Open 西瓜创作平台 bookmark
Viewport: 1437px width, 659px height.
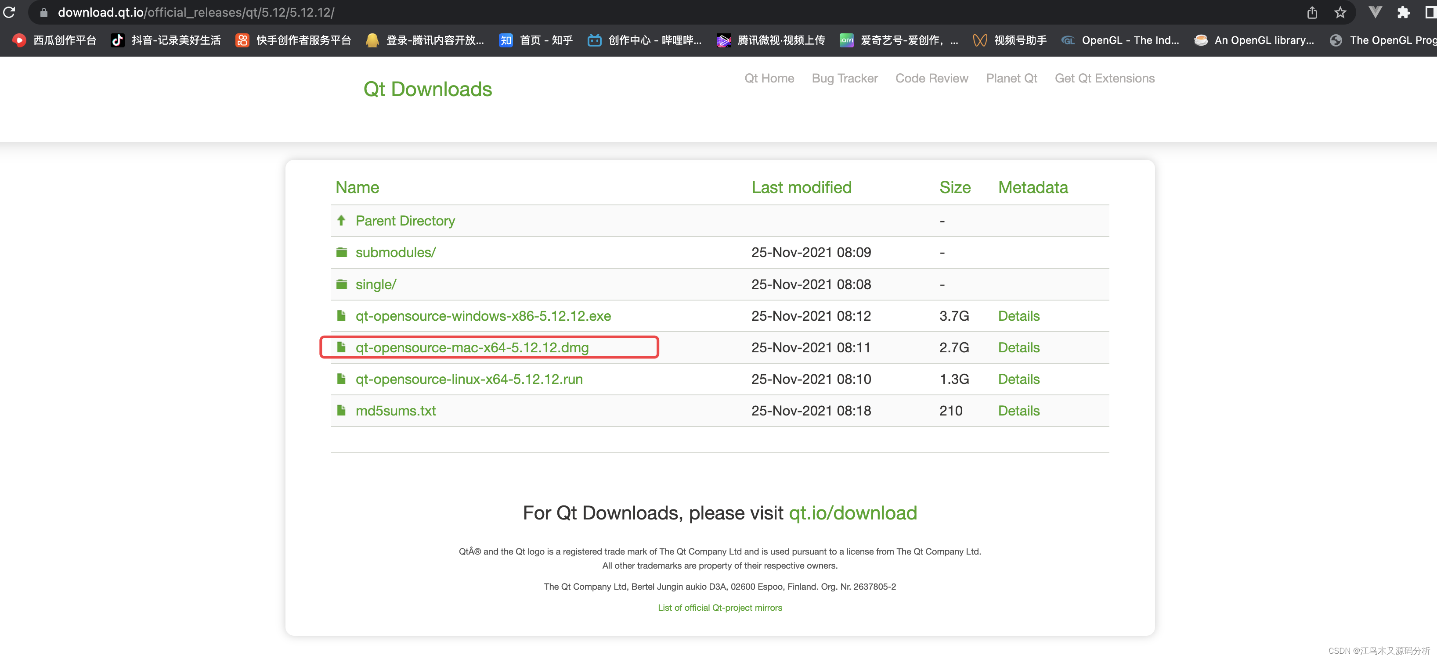[x=54, y=40]
